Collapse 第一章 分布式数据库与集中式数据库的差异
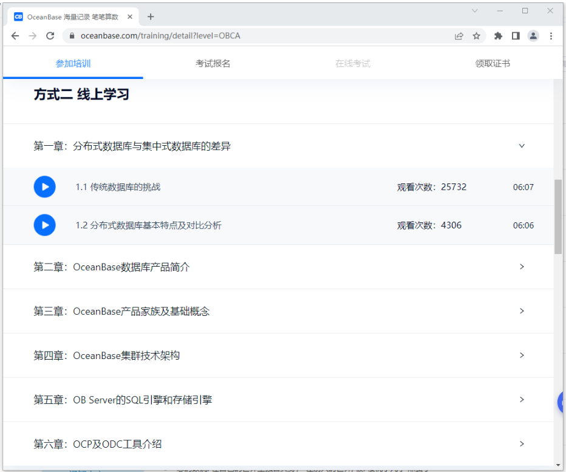This screenshot has width=566, height=472. [521, 146]
